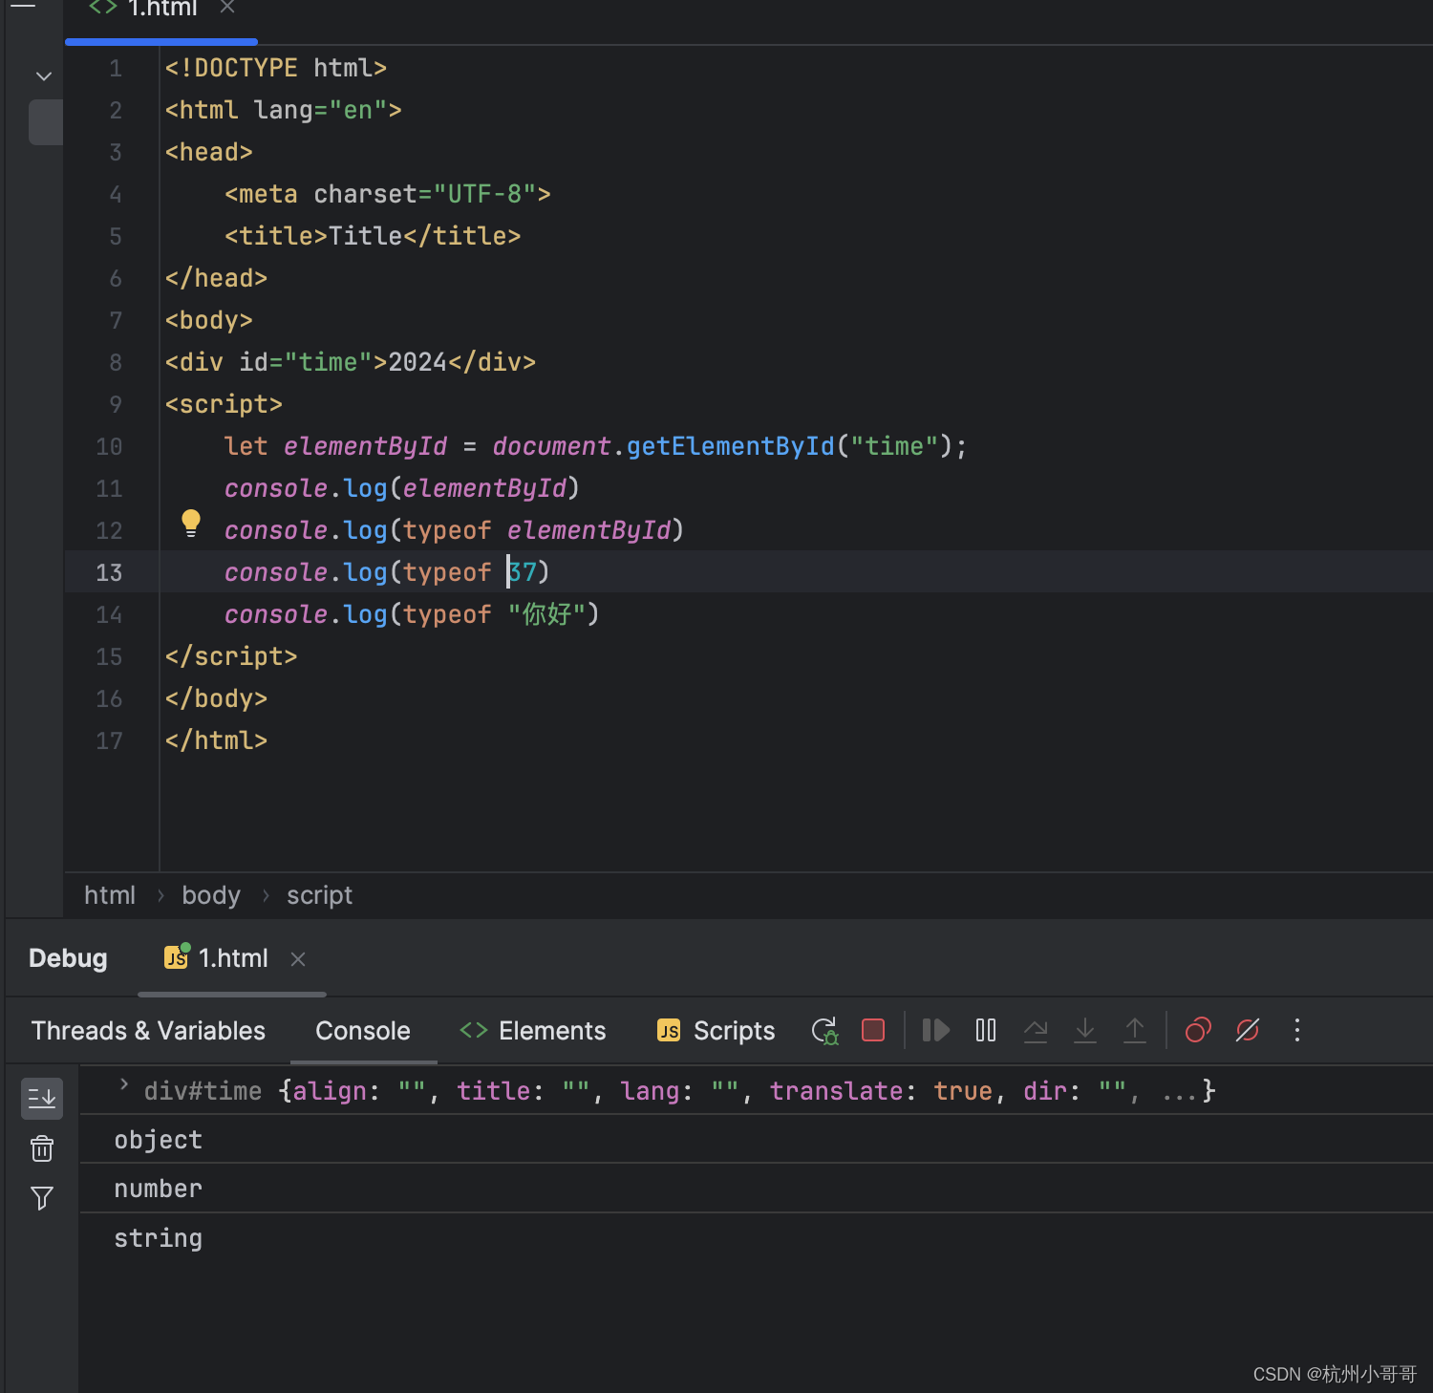
Task: Open the console filter options
Action: click(42, 1198)
